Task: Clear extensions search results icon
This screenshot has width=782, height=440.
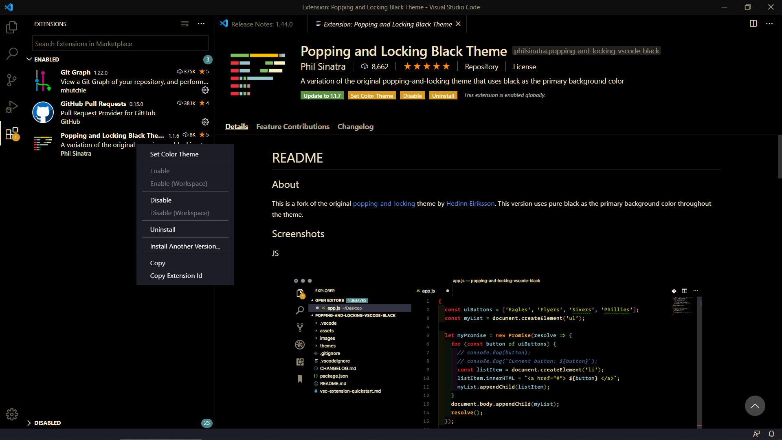Action: click(185, 24)
